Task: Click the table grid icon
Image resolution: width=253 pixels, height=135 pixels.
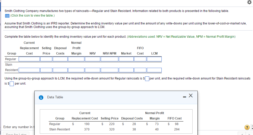Action: coord(7,16)
